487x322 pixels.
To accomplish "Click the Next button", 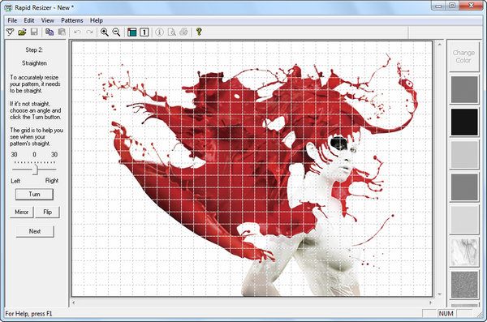I will 35,231.
